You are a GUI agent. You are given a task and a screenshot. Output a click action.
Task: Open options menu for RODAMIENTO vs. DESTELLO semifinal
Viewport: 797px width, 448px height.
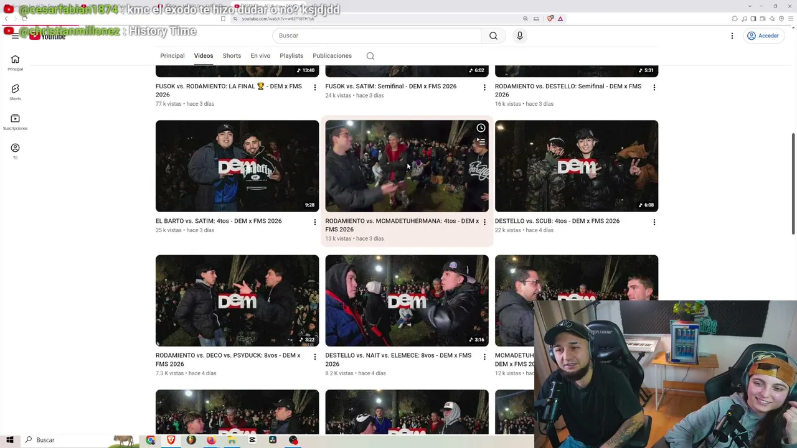654,88
